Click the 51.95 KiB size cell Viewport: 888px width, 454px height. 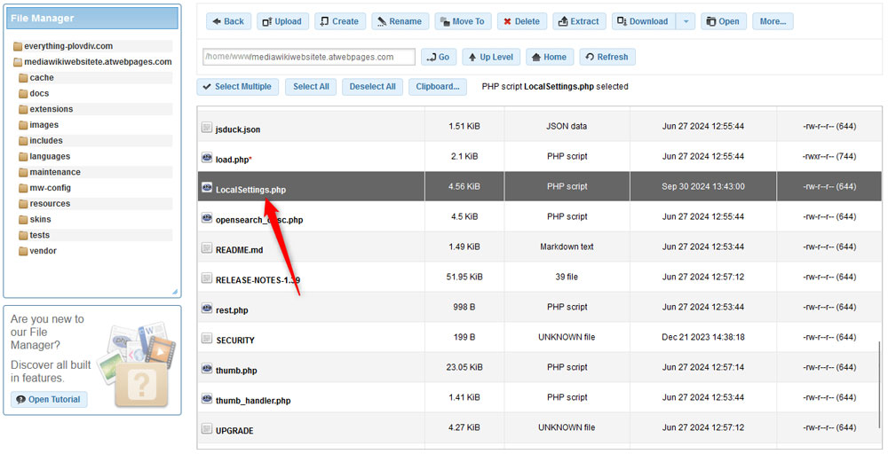464,277
